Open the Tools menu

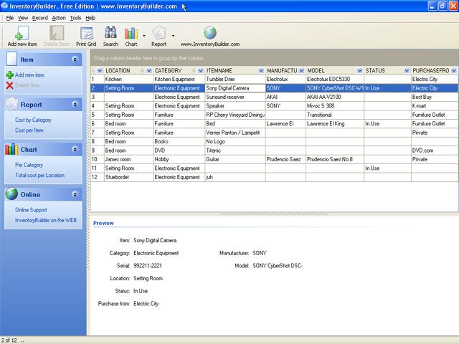coord(75,18)
